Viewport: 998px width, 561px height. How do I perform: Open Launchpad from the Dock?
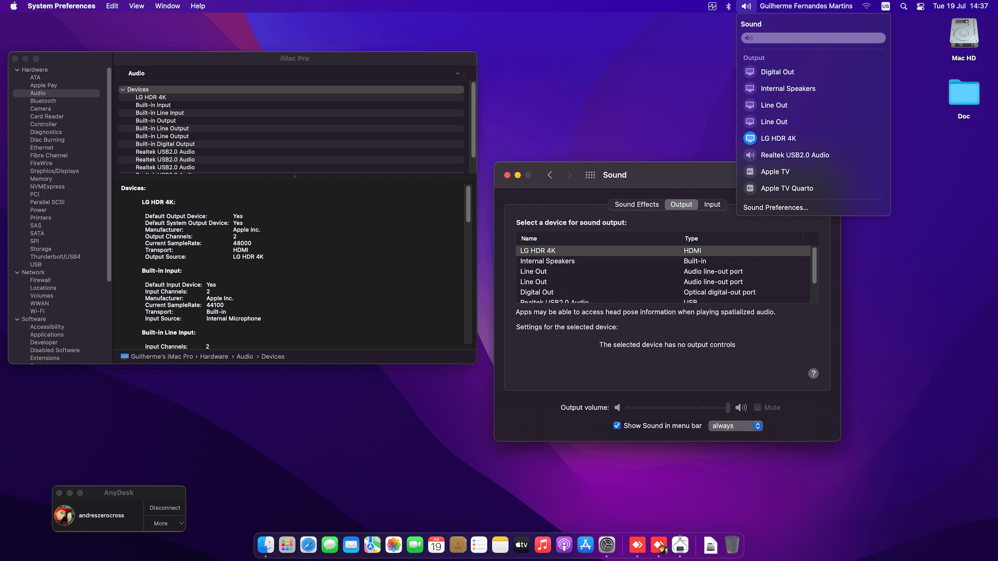[287, 544]
